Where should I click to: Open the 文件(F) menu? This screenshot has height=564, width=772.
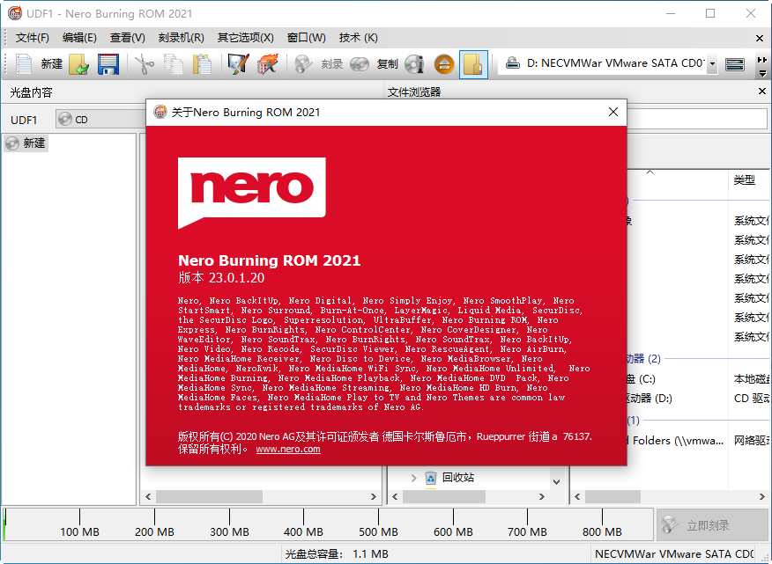coord(32,38)
